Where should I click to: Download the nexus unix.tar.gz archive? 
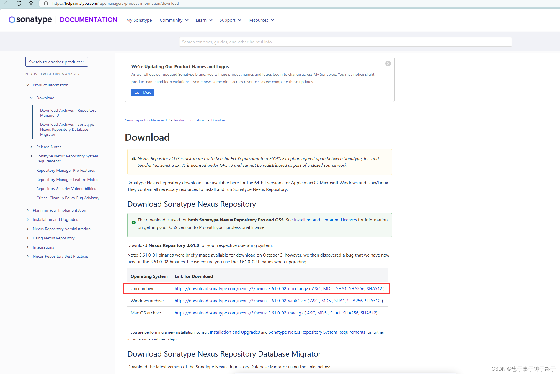click(x=241, y=288)
